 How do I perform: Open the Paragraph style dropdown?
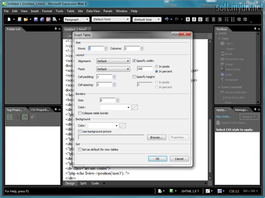77,20
